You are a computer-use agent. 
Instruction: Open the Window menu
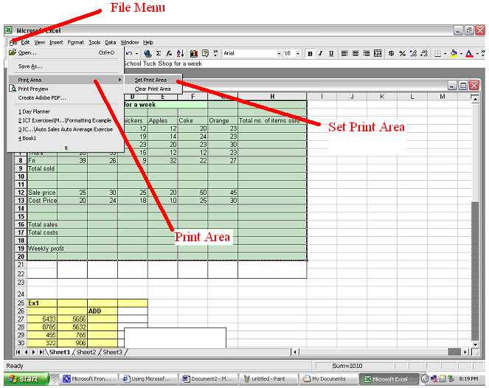click(129, 43)
